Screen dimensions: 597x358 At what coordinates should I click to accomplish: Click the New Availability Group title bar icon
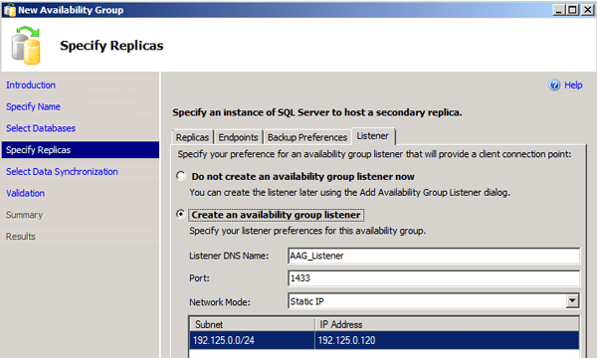tap(10, 10)
